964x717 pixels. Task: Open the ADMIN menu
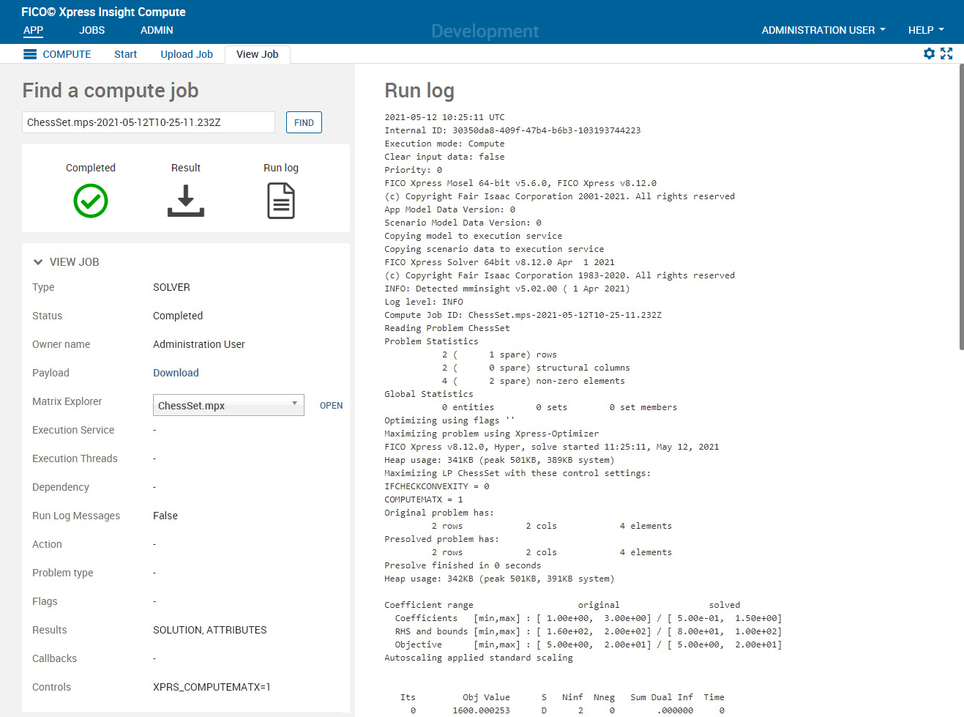point(157,30)
